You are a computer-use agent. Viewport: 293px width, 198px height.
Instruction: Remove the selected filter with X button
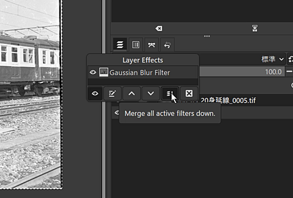coord(189,93)
